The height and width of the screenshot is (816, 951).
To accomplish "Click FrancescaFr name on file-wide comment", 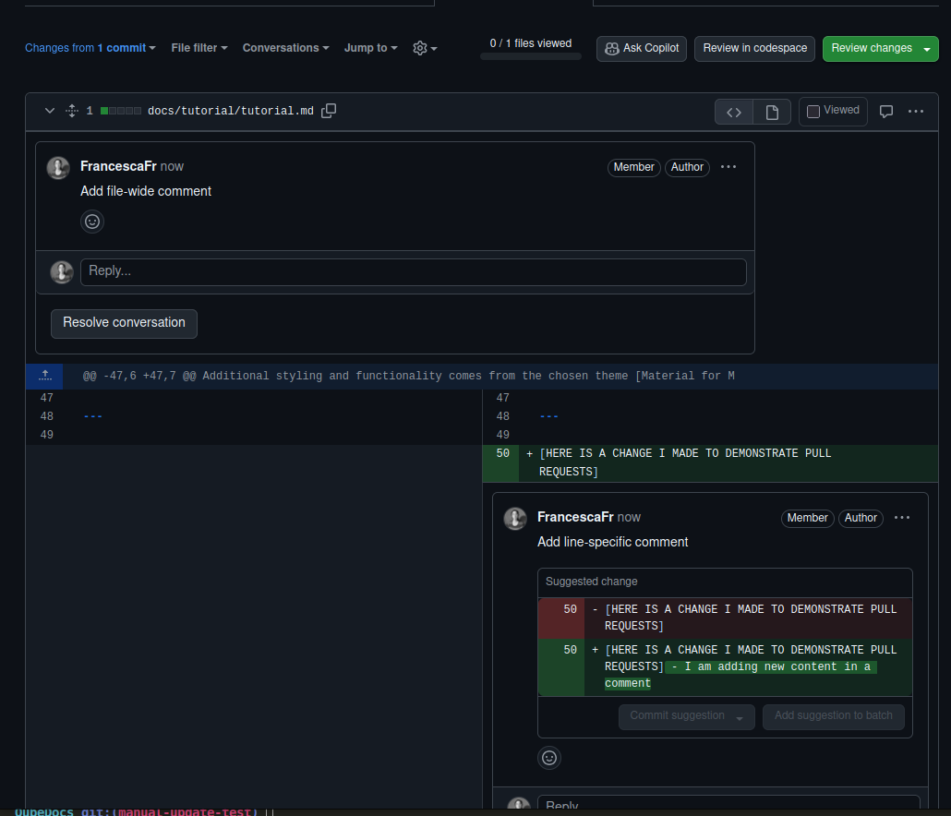I will [x=118, y=166].
